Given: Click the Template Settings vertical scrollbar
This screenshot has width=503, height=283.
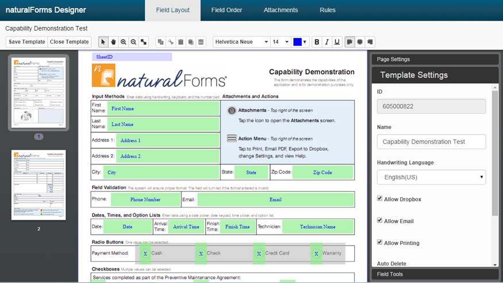Looking at the screenshot, I should [x=495, y=152].
